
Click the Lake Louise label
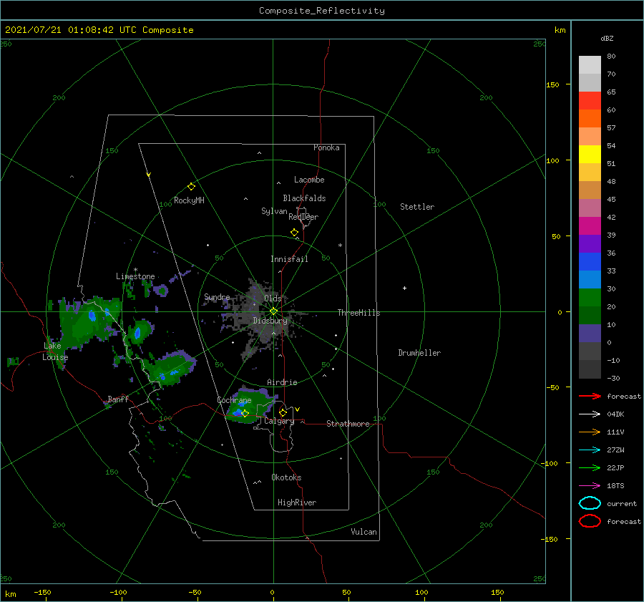tap(55, 351)
